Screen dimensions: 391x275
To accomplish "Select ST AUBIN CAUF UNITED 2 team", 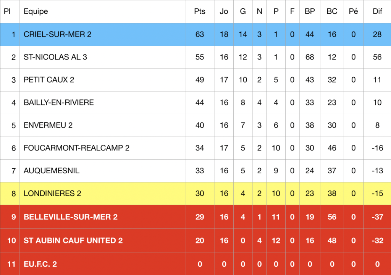I will 73,240.
